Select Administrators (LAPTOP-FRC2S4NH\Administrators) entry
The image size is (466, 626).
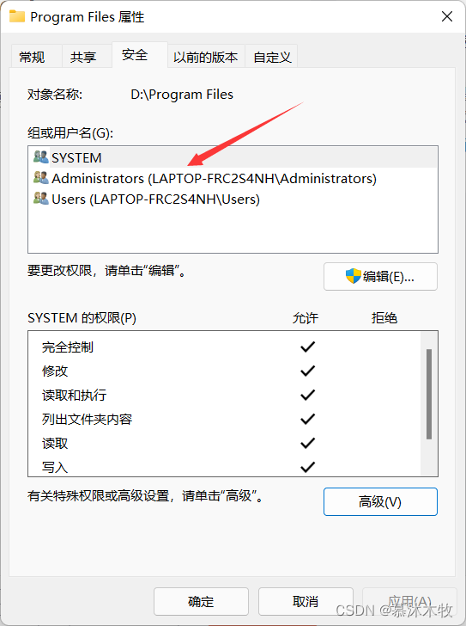tap(233, 178)
